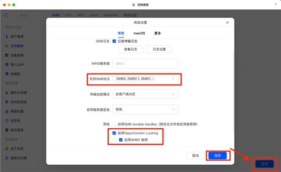Click the 时间和语言 globe icon
Viewport: 281px width, 172px height.
7,102
